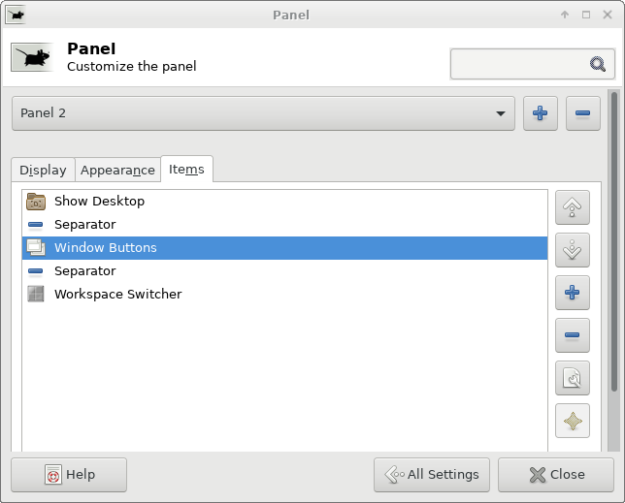This screenshot has width=625, height=503.
Task: Click the Help button
Action: coord(69,475)
